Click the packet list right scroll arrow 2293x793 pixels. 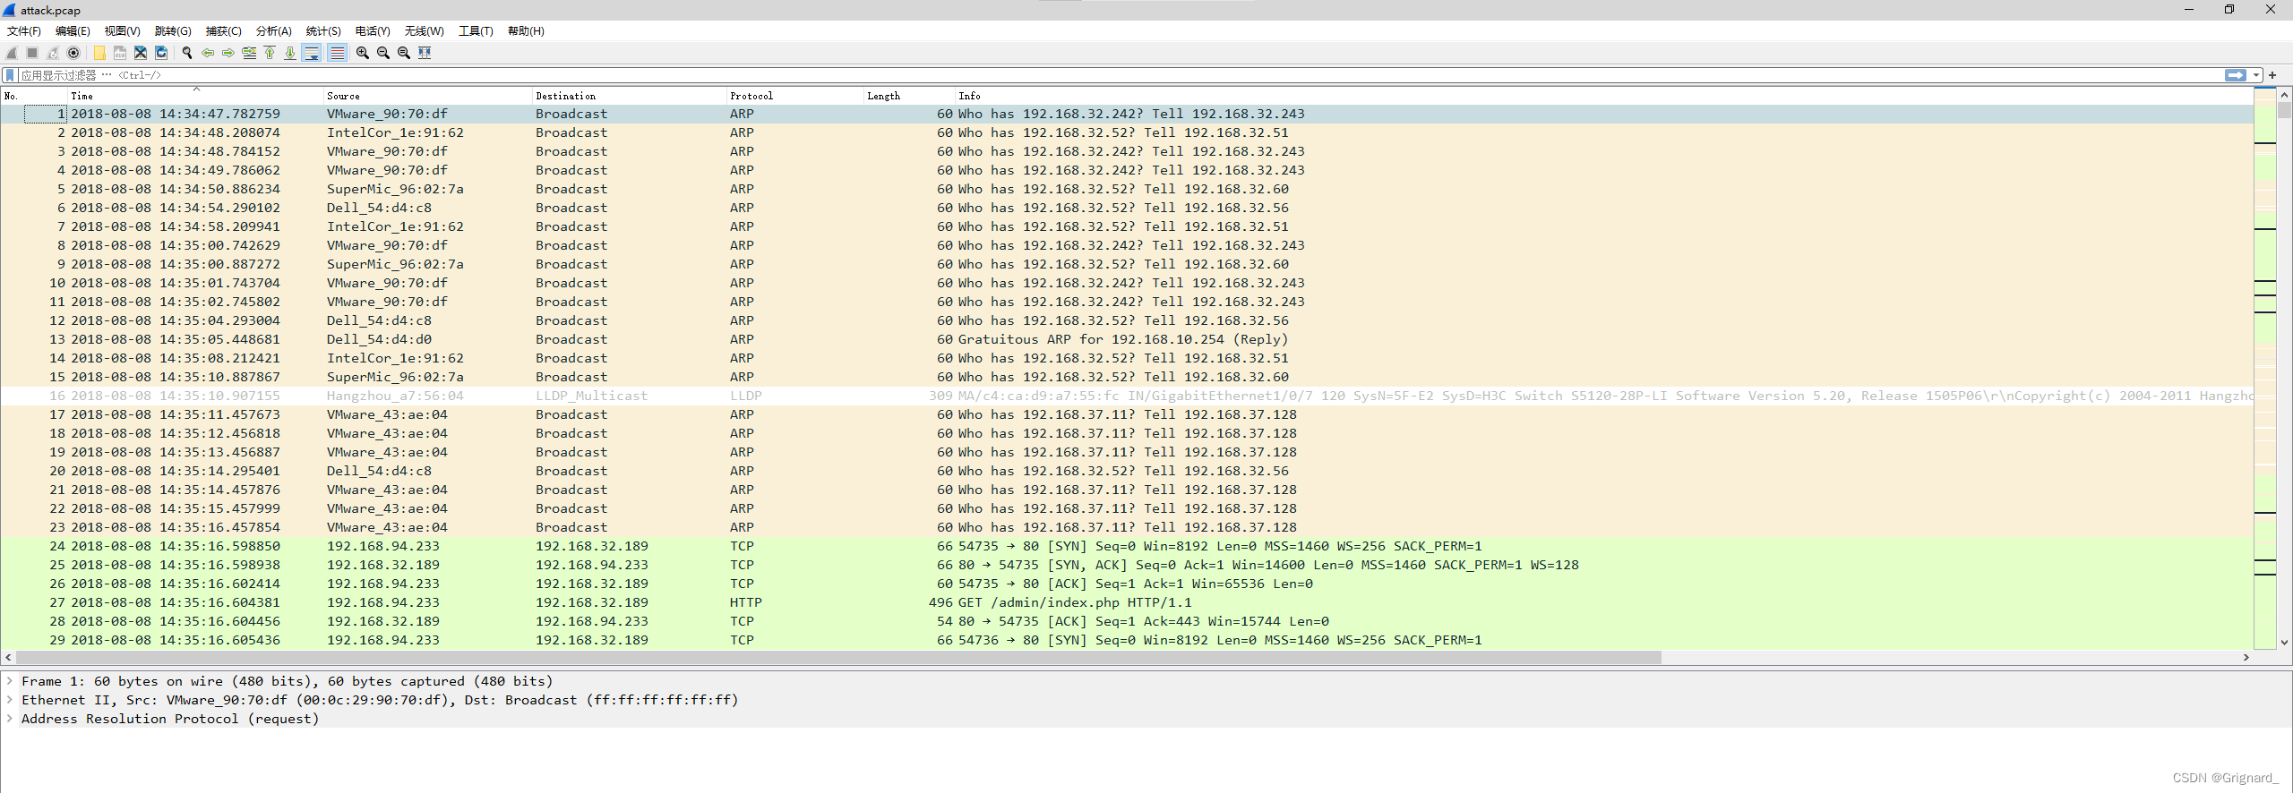coord(2246,657)
